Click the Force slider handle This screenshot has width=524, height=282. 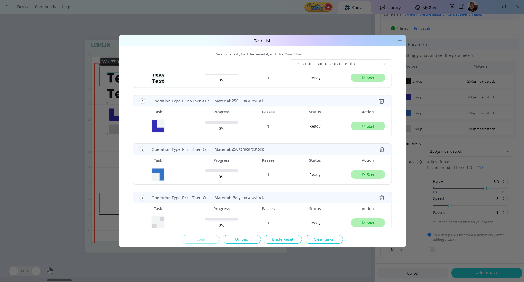coord(485,189)
